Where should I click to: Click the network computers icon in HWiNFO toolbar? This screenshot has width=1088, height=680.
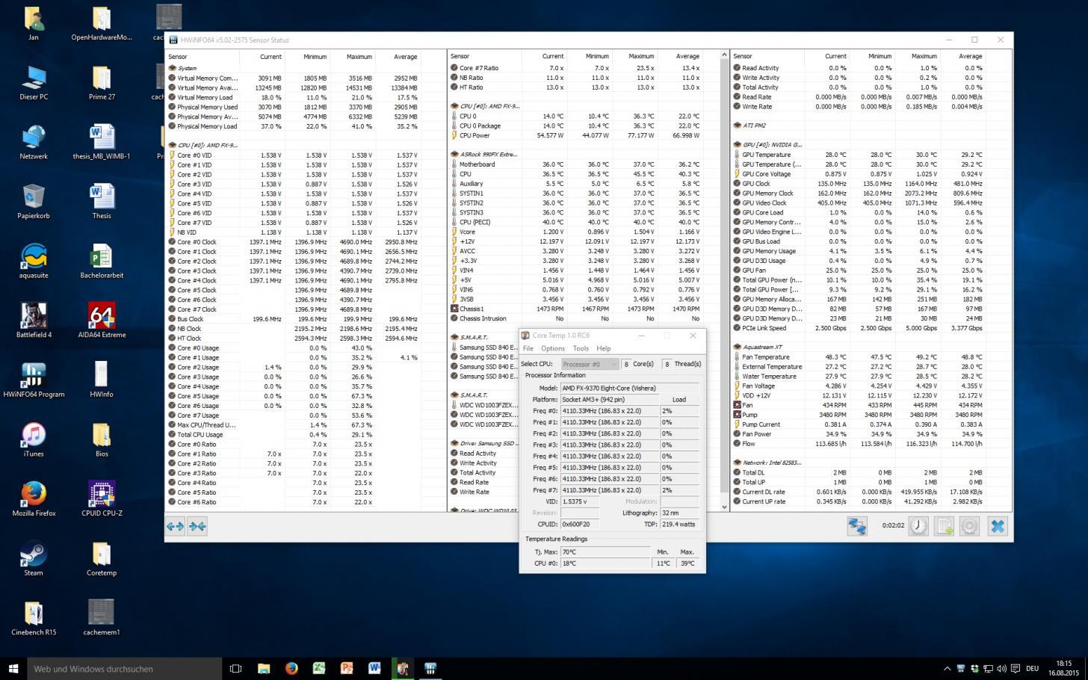tap(856, 526)
